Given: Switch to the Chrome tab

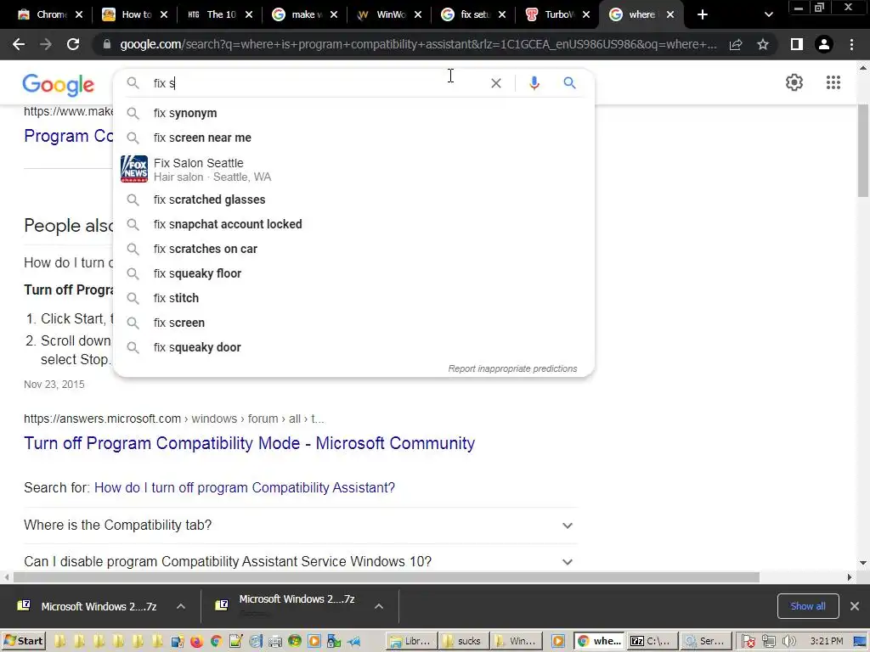Looking at the screenshot, I should tap(42, 15).
